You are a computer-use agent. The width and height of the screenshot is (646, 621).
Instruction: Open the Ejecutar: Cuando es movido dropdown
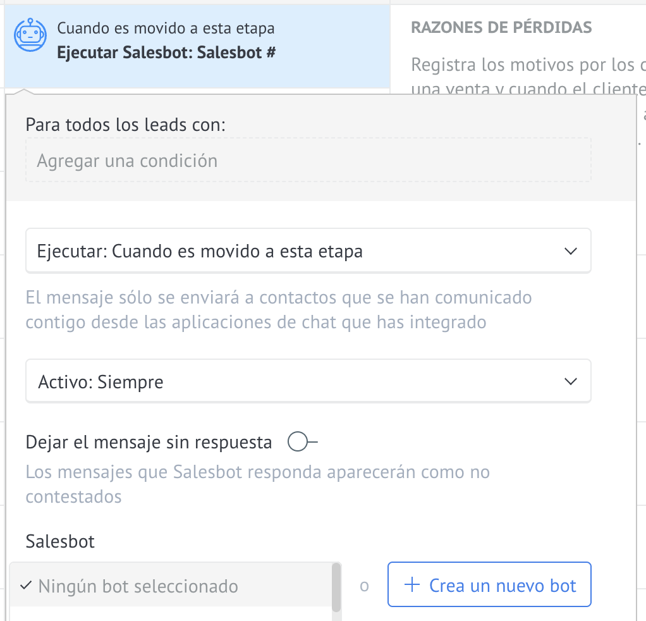tap(307, 251)
